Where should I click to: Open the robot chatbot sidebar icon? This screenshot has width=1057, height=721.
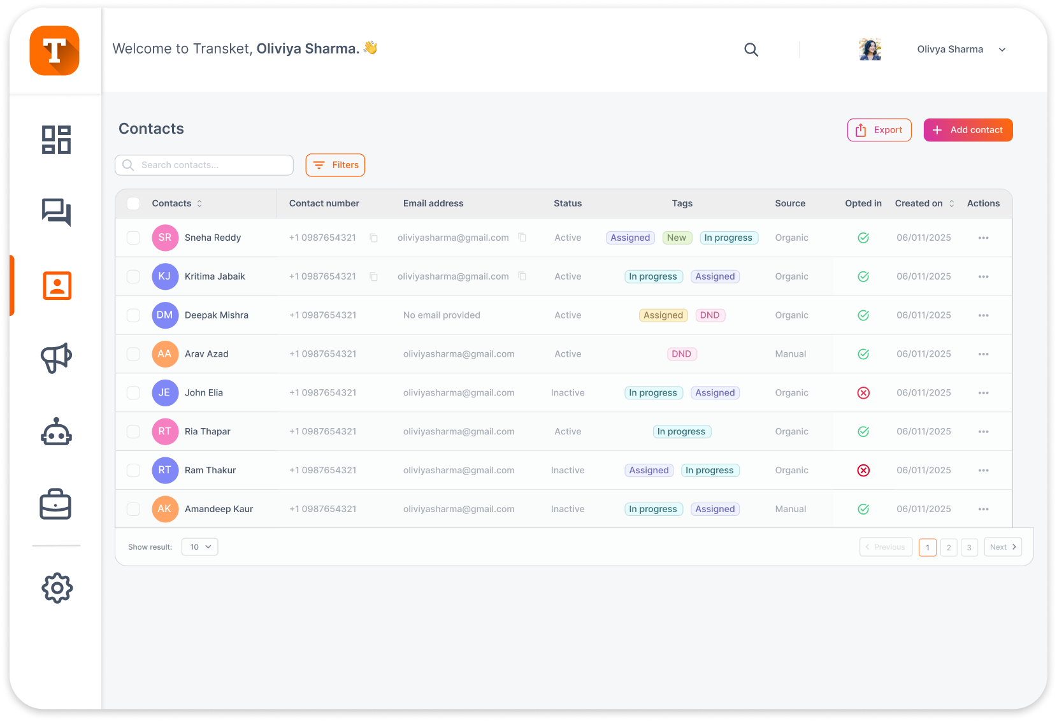[56, 432]
